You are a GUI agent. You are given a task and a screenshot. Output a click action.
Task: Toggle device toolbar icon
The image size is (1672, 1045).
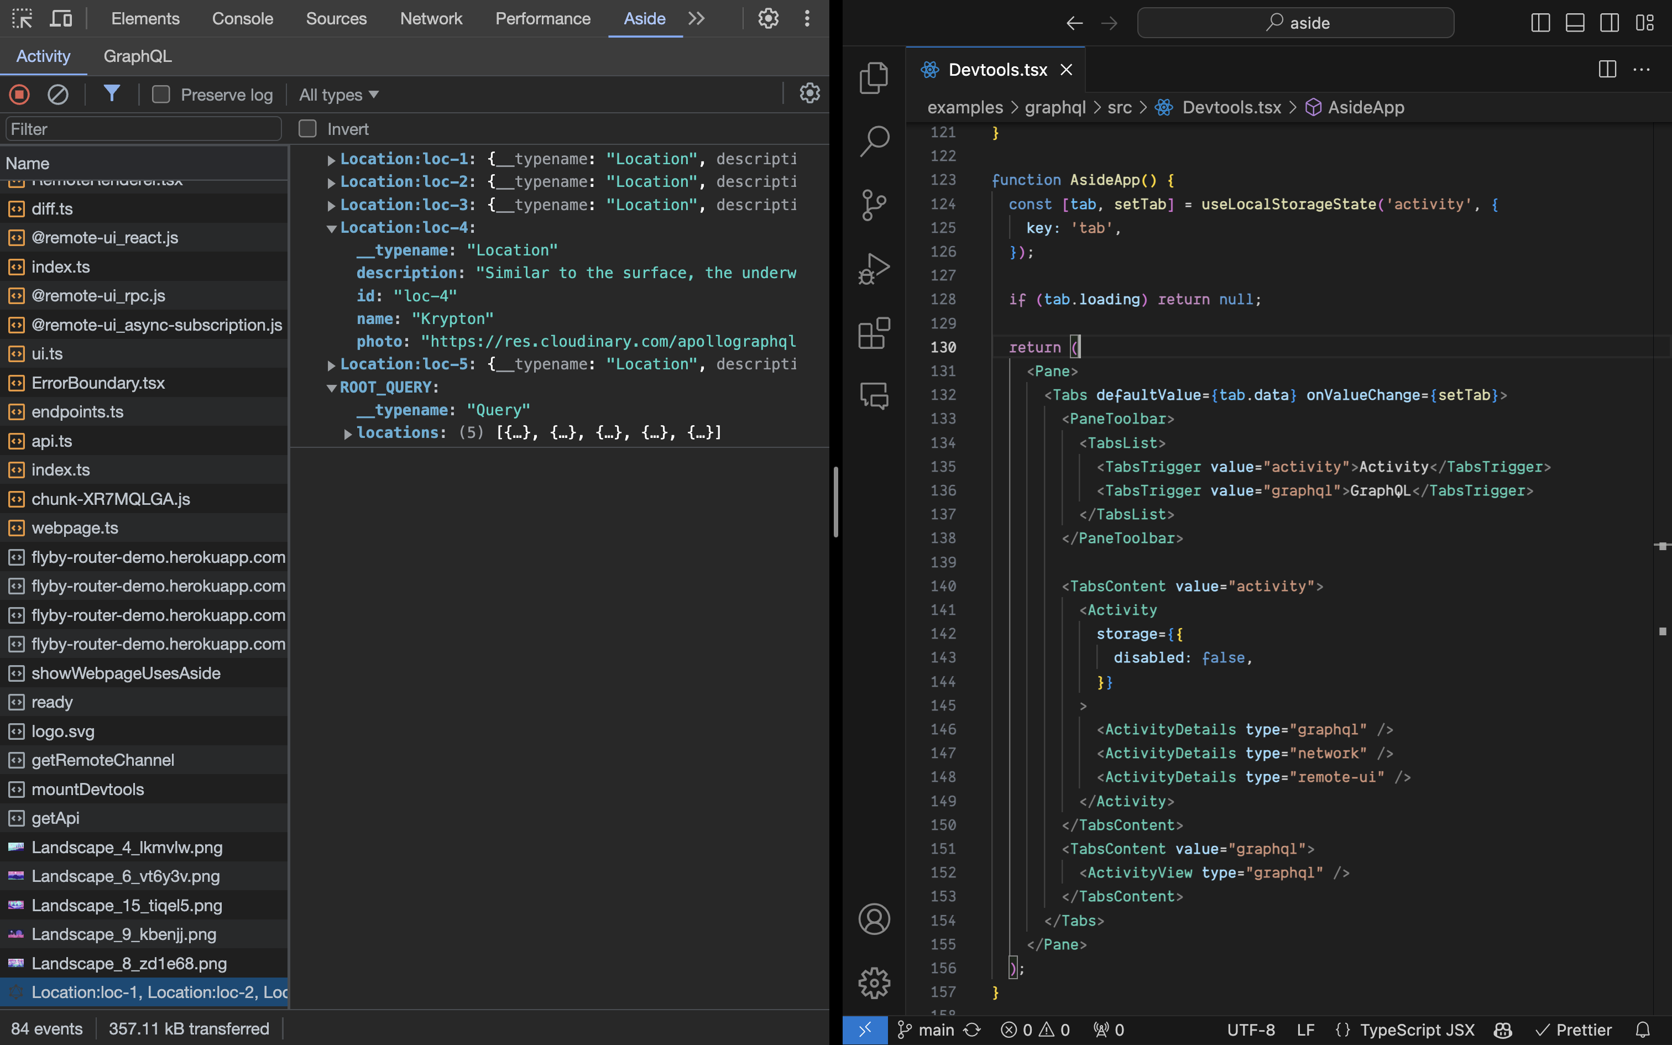(61, 19)
